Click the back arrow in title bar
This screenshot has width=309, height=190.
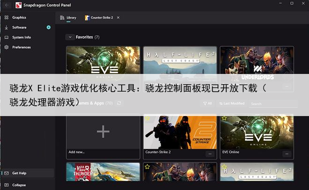coord(8,5)
